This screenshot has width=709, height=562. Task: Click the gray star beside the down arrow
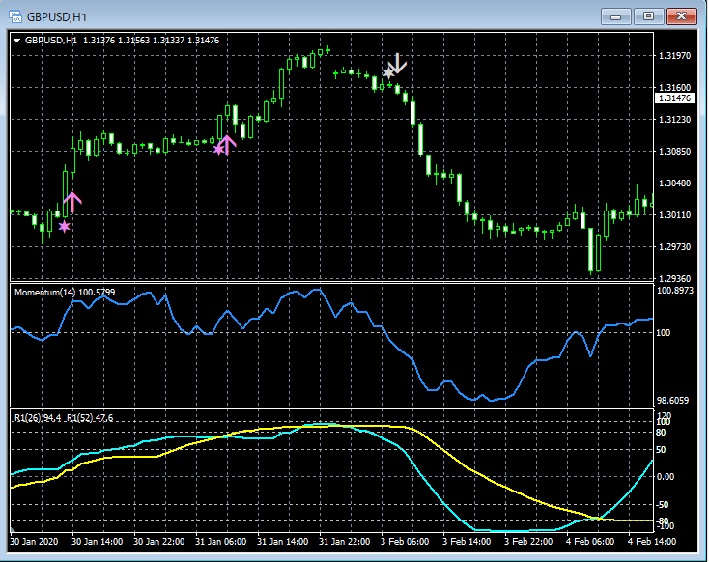388,72
